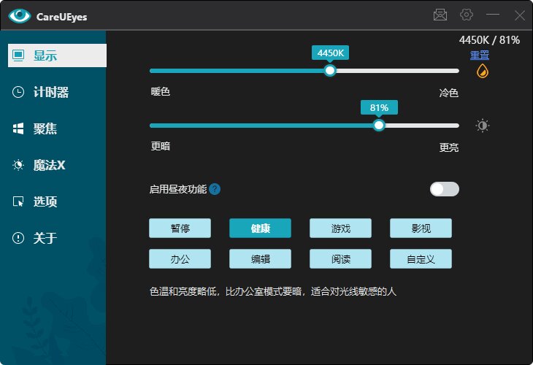Click the 4450K tooltip label

pos(331,53)
